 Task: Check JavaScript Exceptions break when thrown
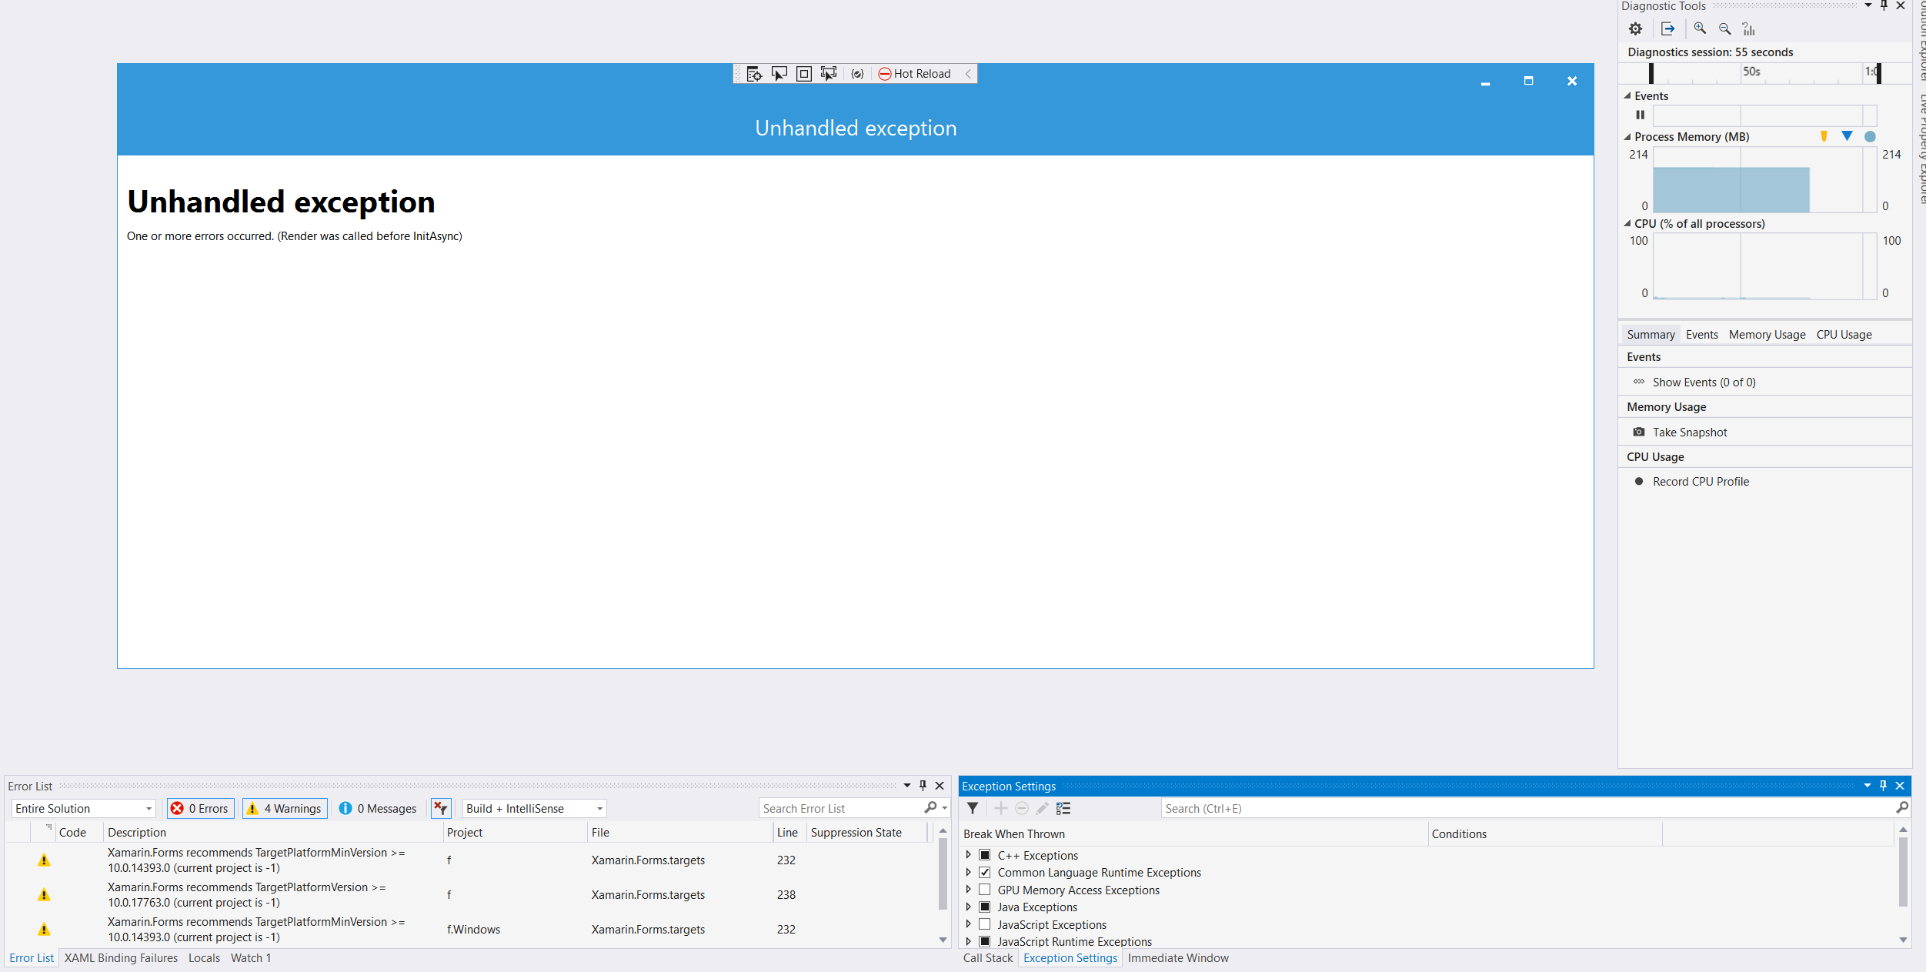[x=985, y=924]
